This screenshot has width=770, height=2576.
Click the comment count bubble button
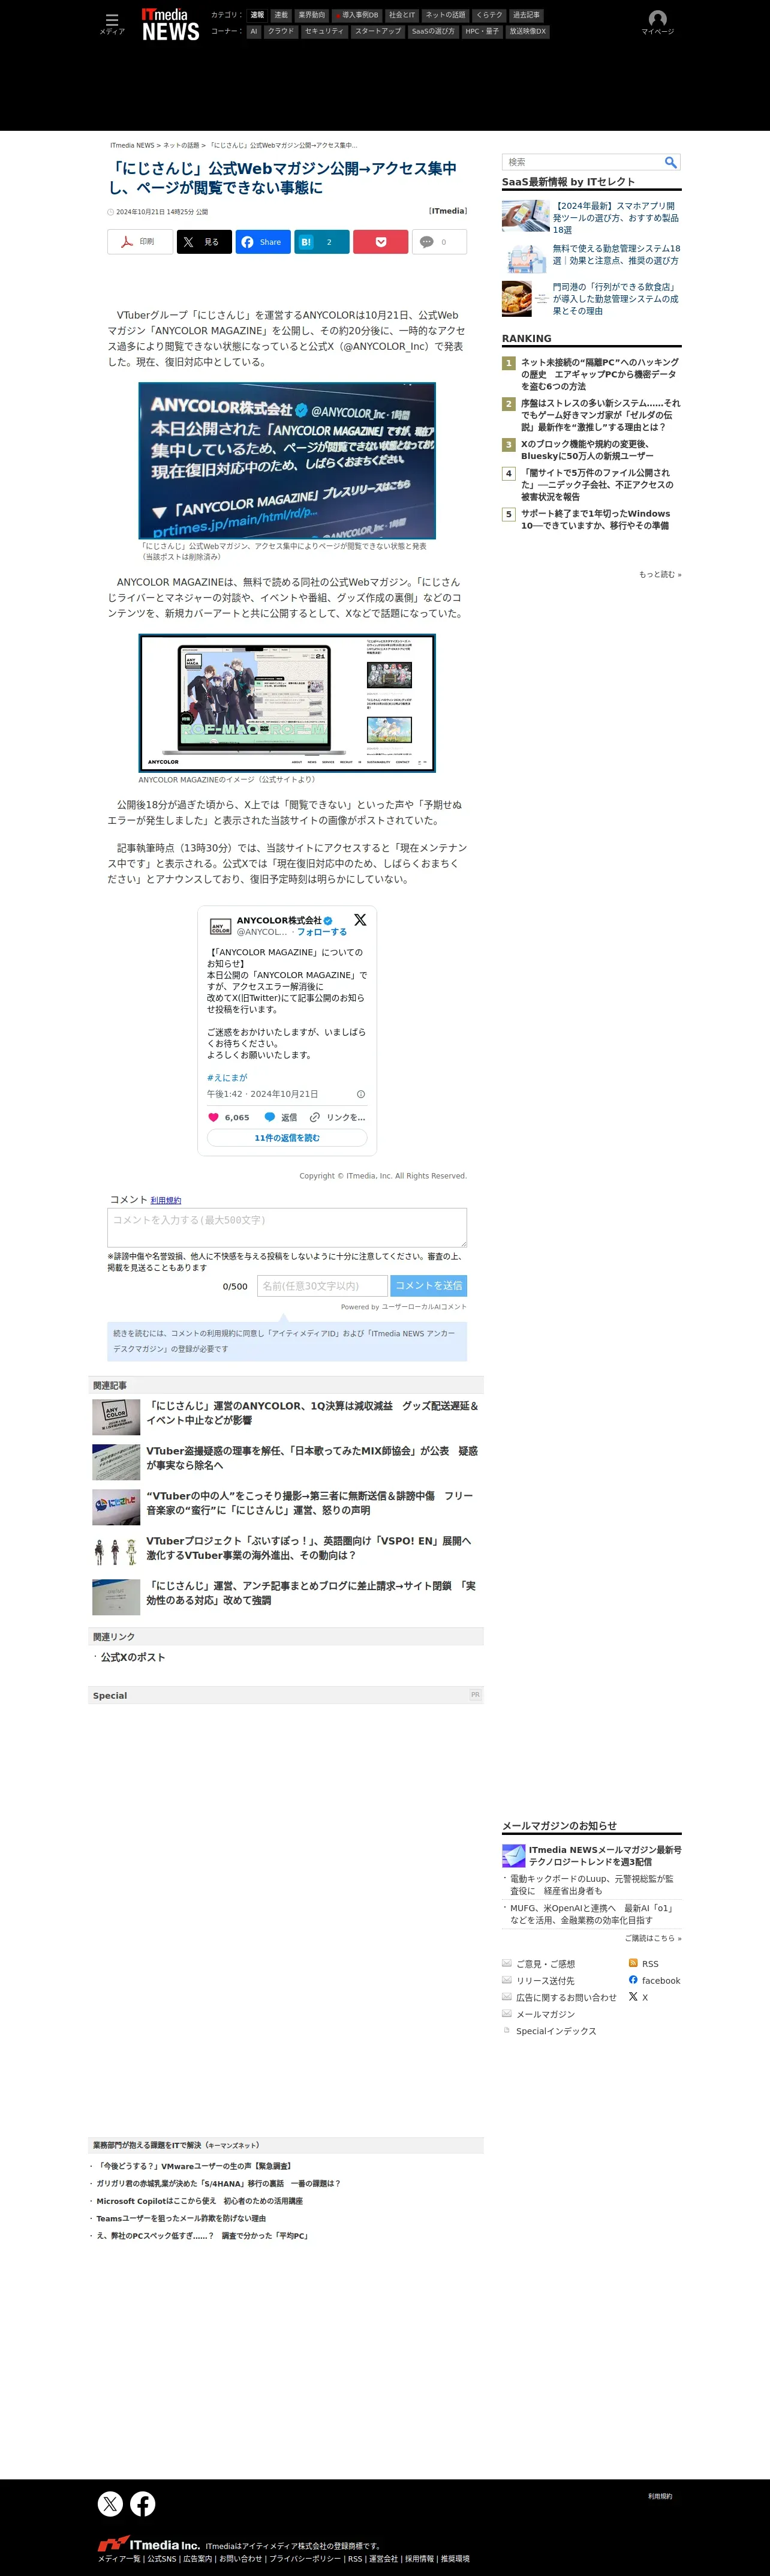[439, 242]
